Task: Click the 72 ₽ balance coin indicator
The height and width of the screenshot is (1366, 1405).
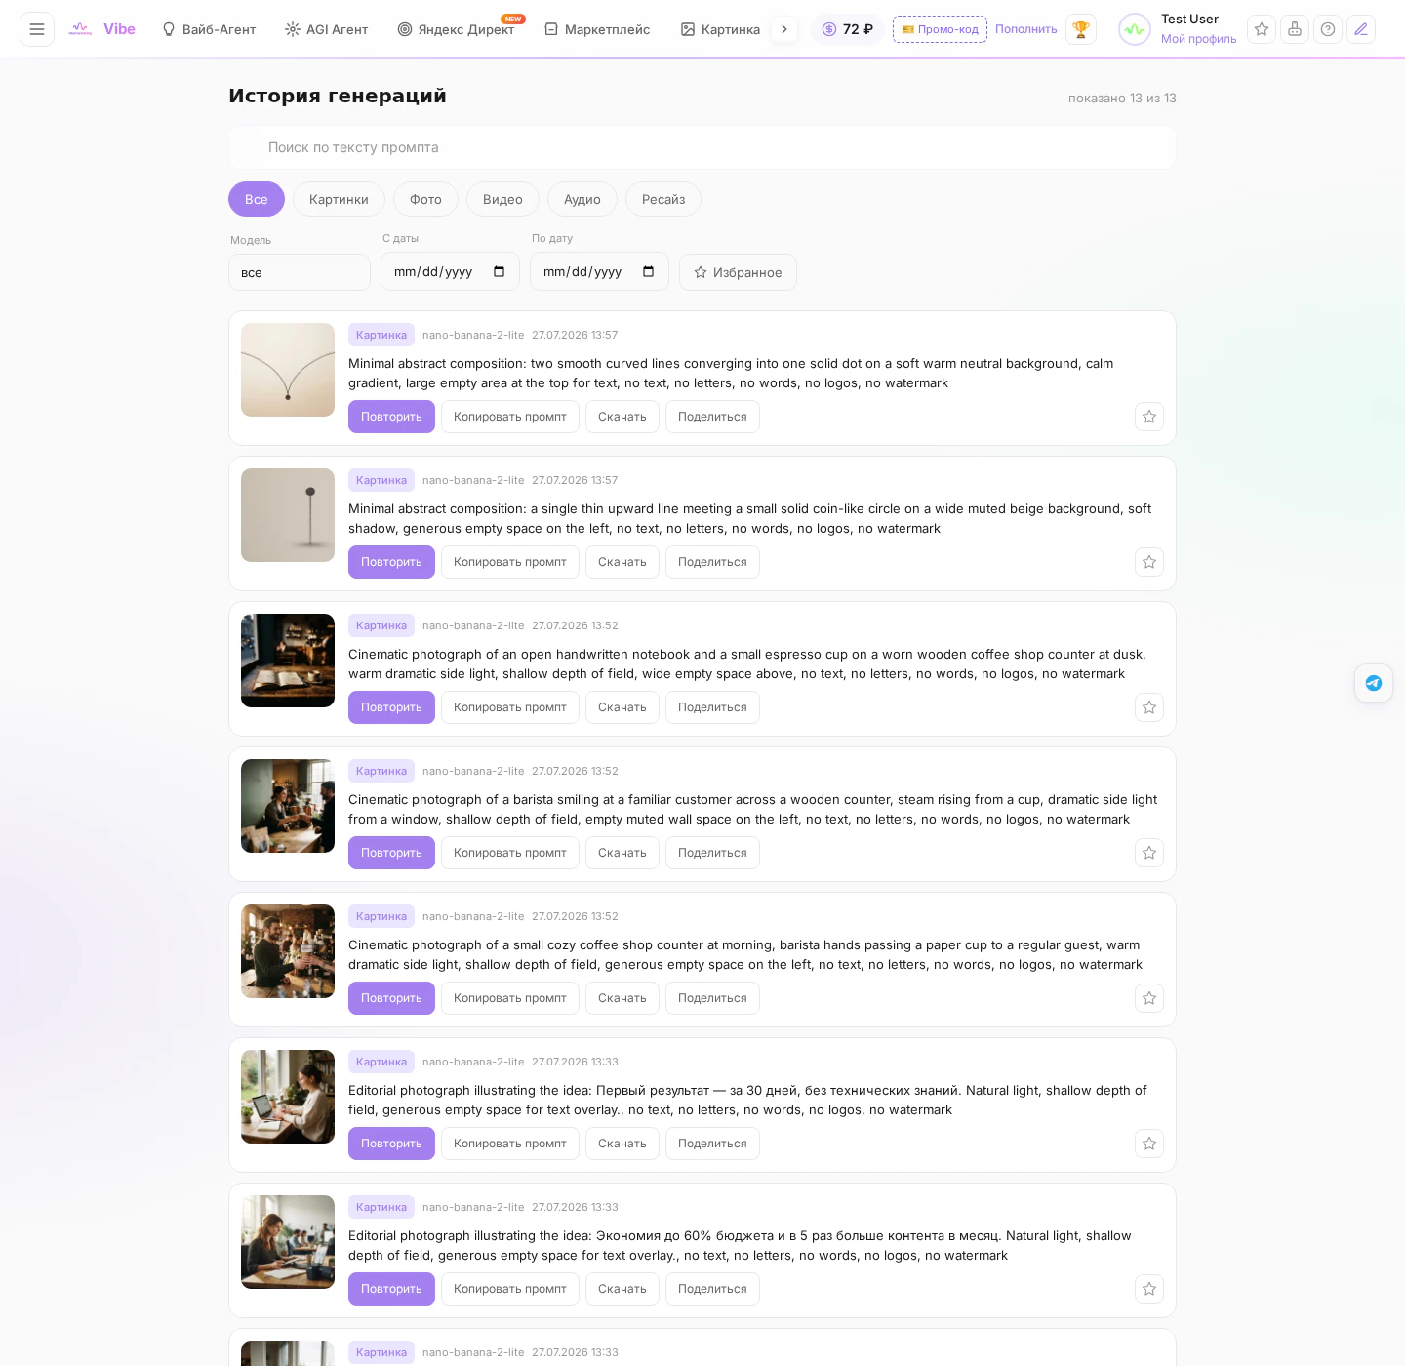Action: tap(847, 29)
